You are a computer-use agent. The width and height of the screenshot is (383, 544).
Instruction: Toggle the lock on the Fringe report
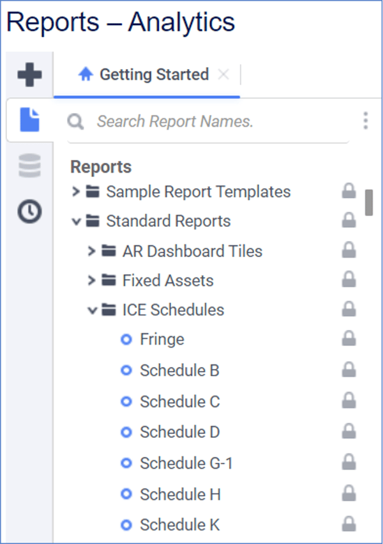pos(349,339)
